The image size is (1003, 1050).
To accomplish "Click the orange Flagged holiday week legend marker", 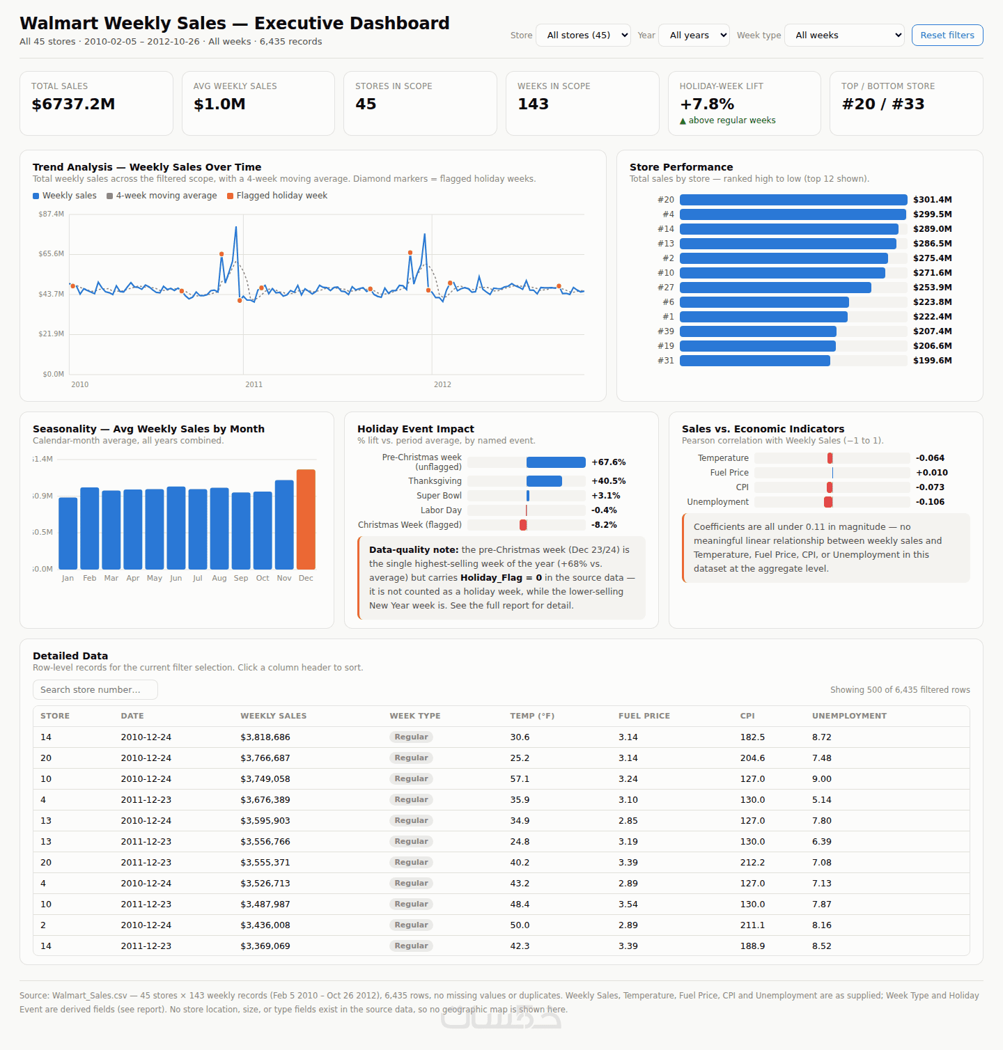I will tap(230, 196).
